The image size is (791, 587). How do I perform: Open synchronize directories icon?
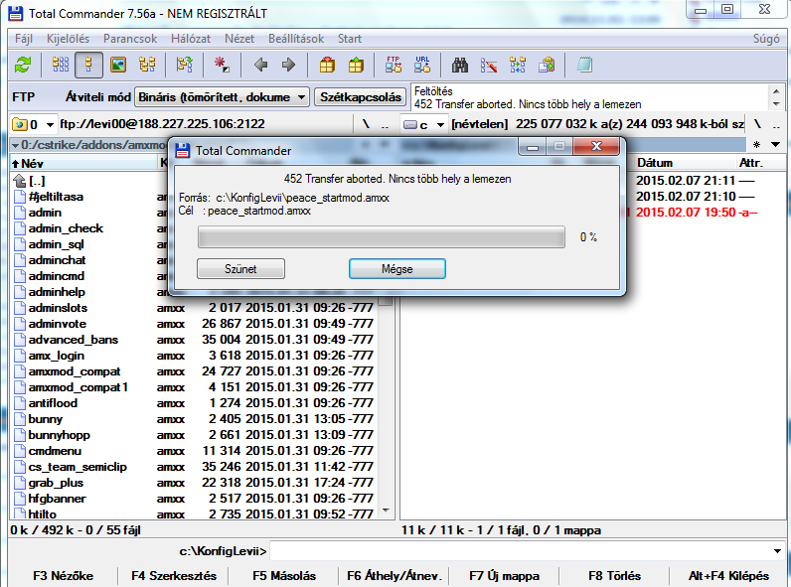[x=518, y=65]
